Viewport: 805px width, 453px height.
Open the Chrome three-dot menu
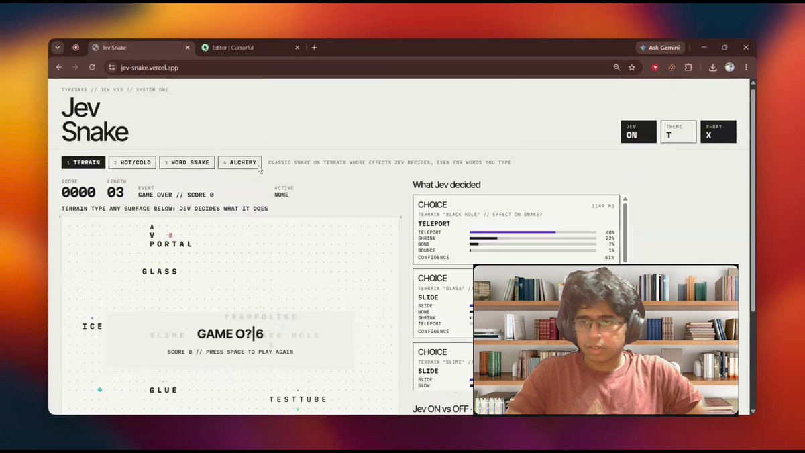pos(746,68)
